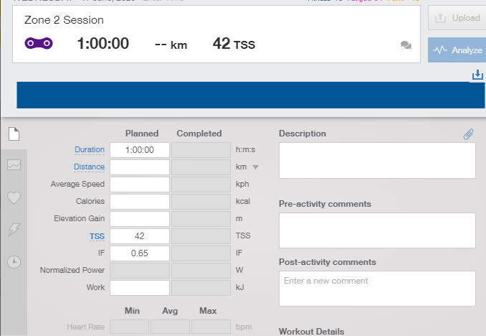Screen dimensions: 486x336
Task: Click the 'Enter a new comment' field
Action: [376, 288]
